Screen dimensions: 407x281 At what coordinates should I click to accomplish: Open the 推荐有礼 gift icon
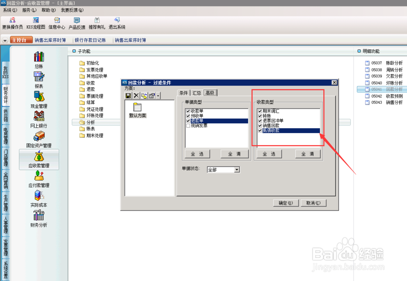97,23
